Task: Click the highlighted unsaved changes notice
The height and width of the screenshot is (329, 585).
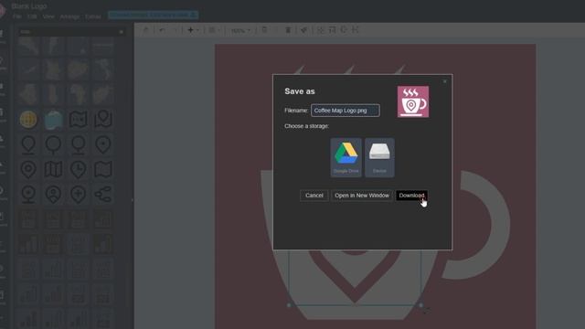Action: 153,15
